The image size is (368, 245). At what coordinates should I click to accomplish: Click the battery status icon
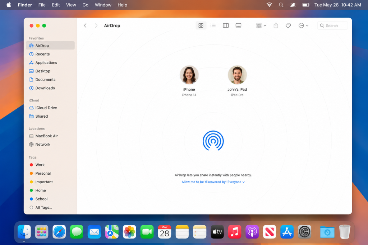click(305, 5)
